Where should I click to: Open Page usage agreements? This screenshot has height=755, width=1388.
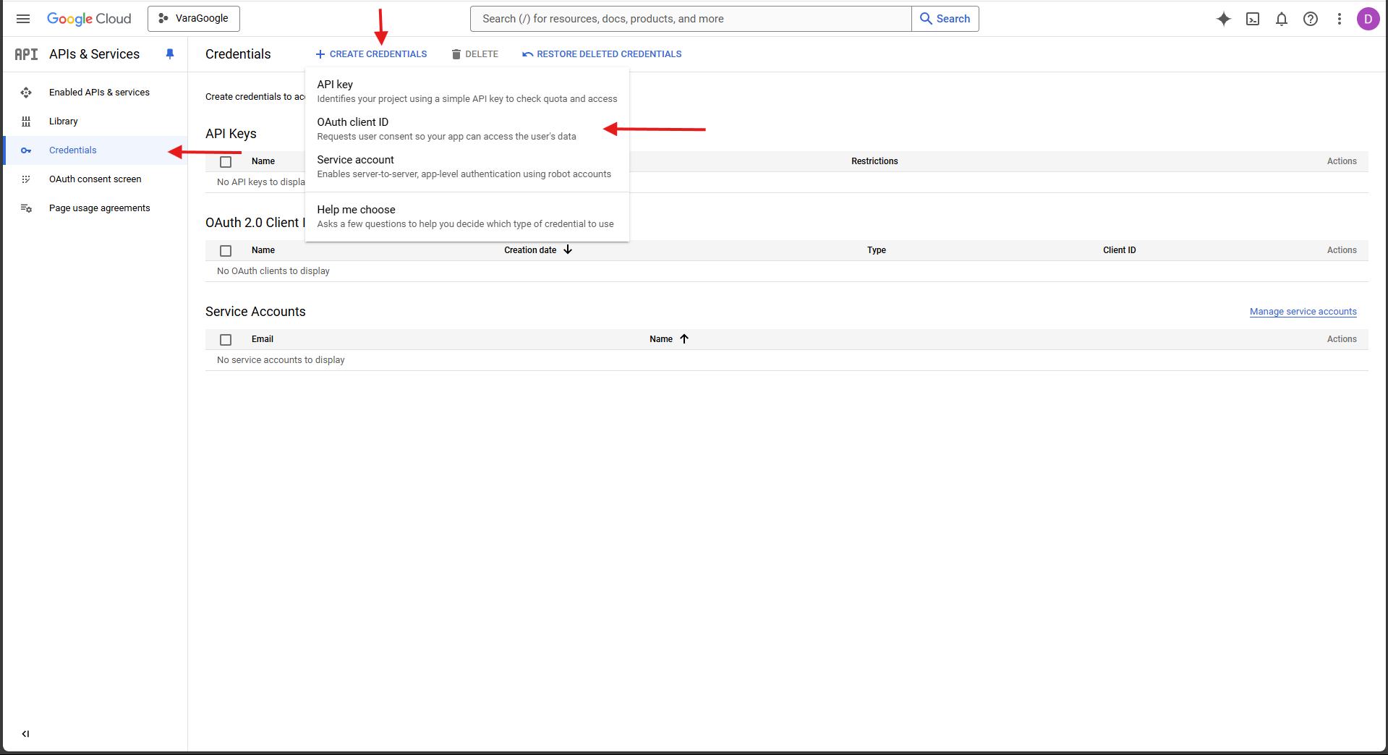(95, 208)
